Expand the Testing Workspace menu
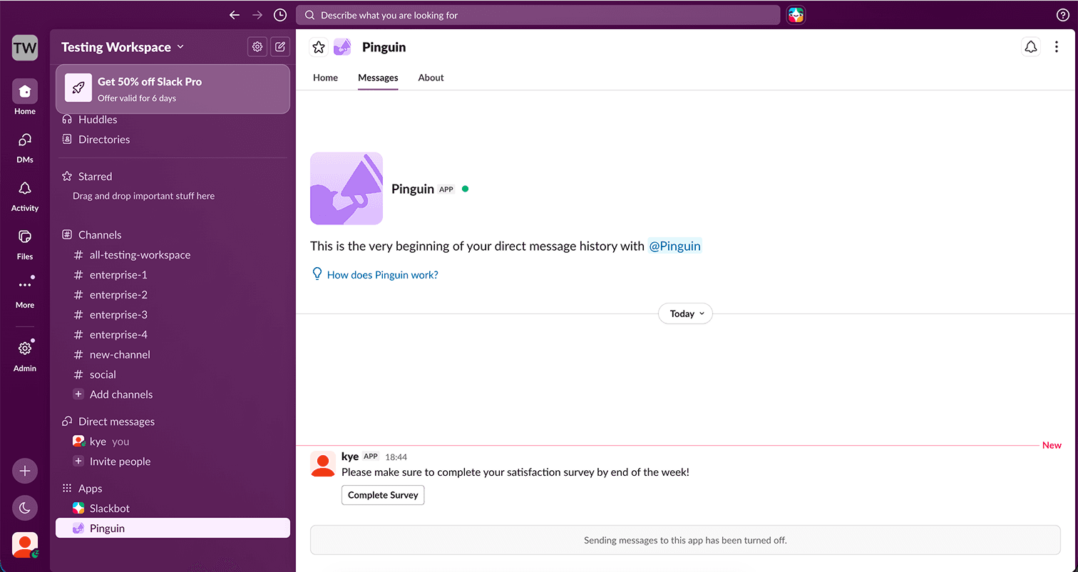Viewport: 1078px width, 572px height. pyautogui.click(x=123, y=47)
